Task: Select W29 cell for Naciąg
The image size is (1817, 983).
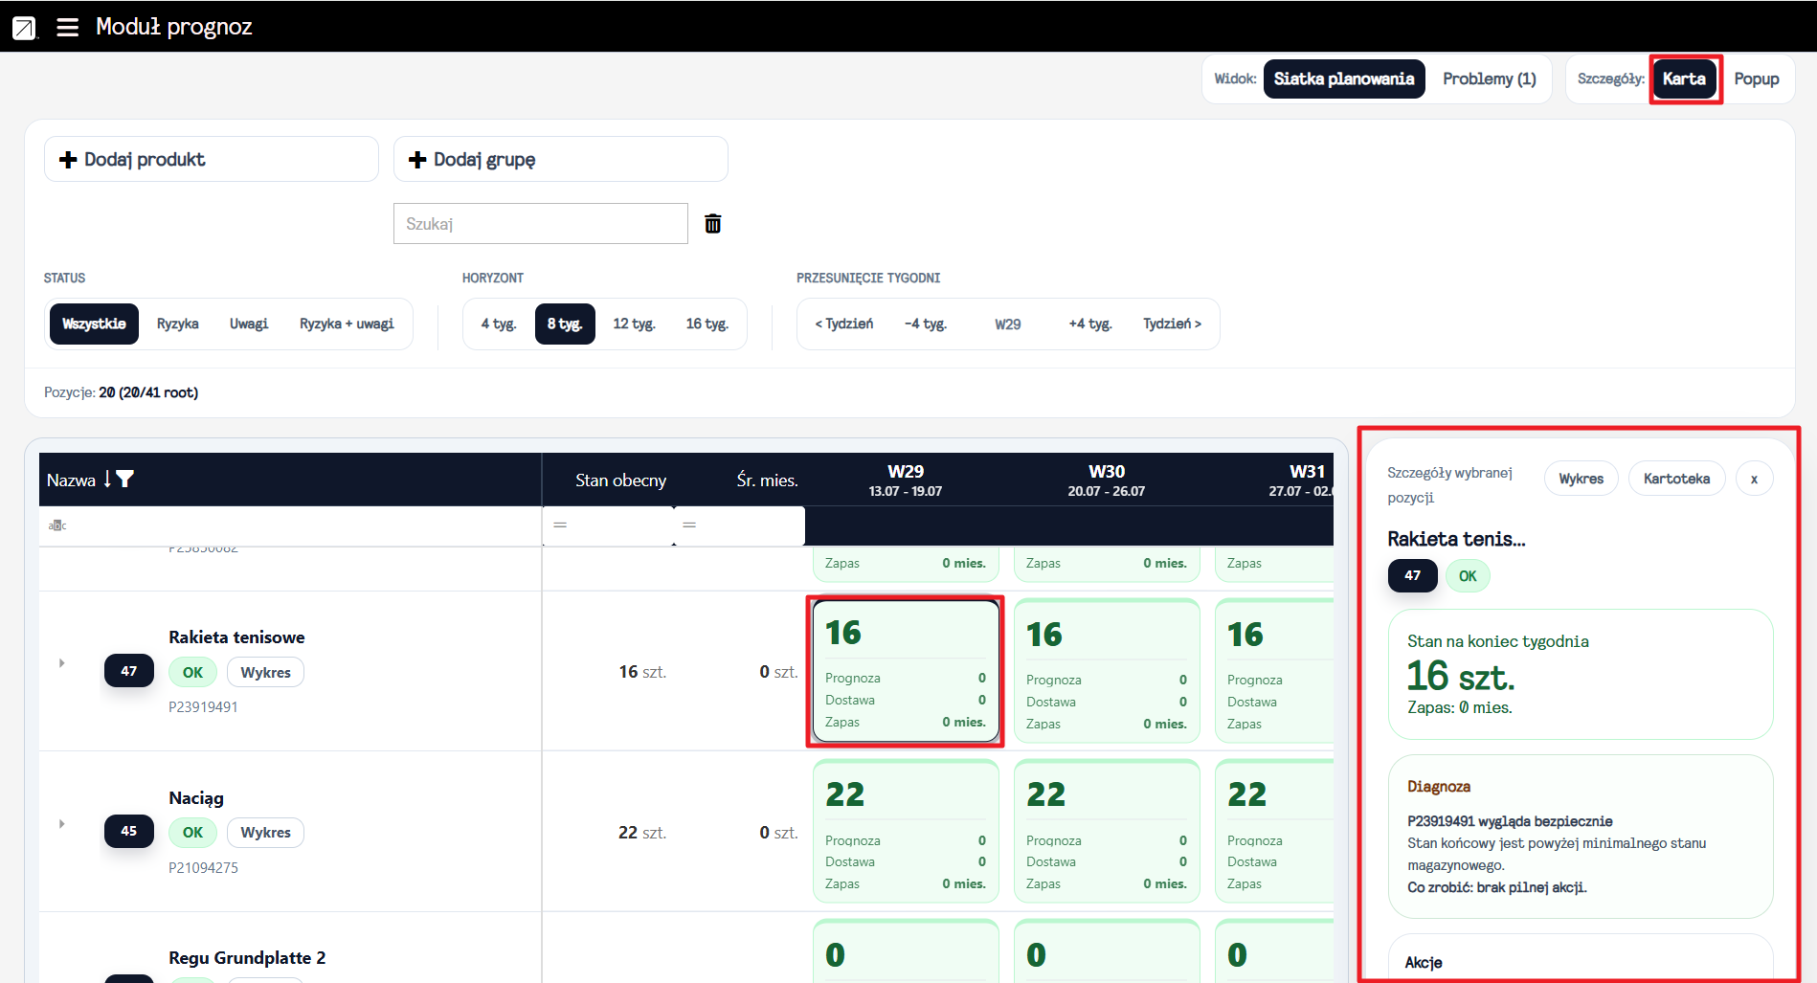Action: [906, 831]
